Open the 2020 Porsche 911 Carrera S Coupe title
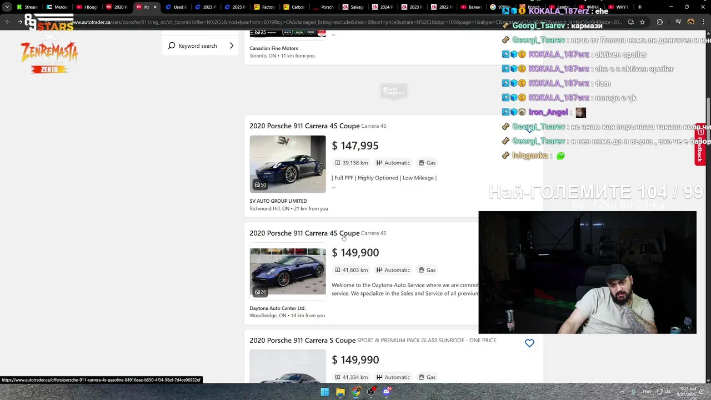 click(x=302, y=340)
